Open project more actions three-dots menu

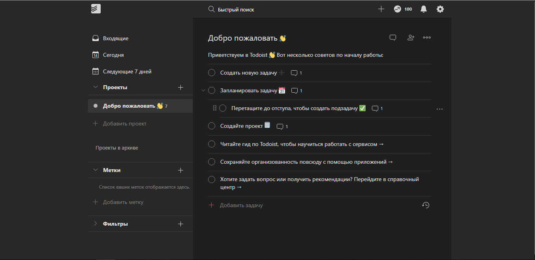[x=427, y=37]
